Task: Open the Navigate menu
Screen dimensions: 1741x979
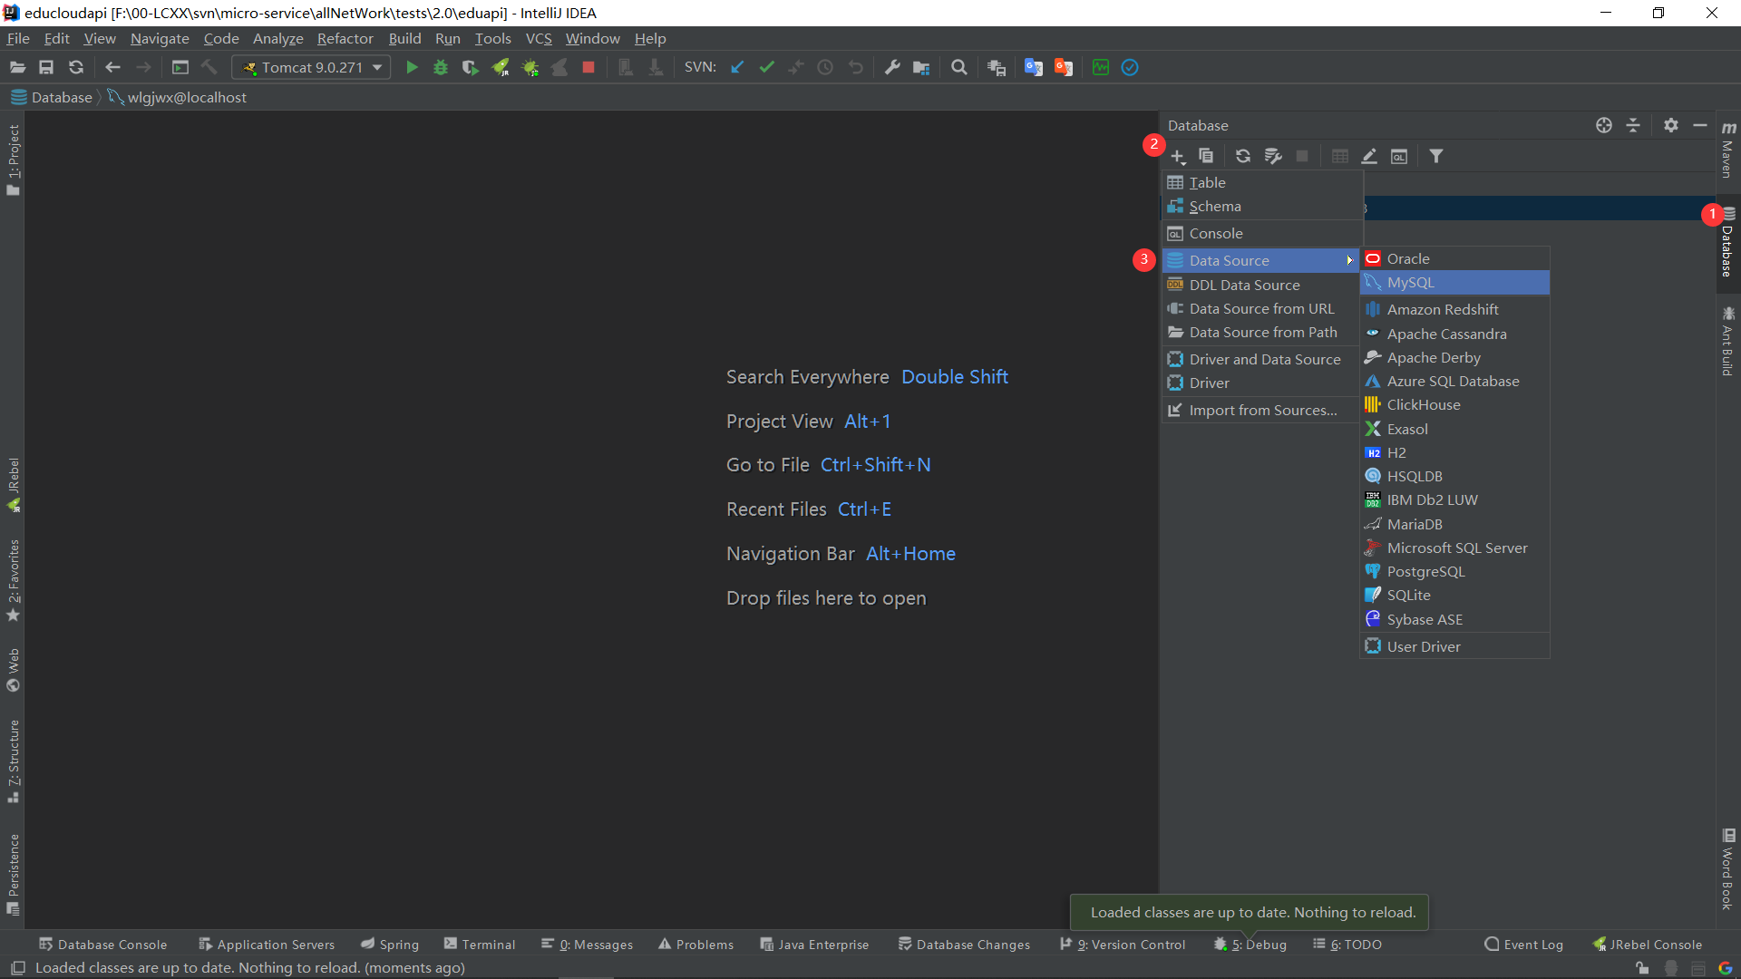Action: point(160,38)
